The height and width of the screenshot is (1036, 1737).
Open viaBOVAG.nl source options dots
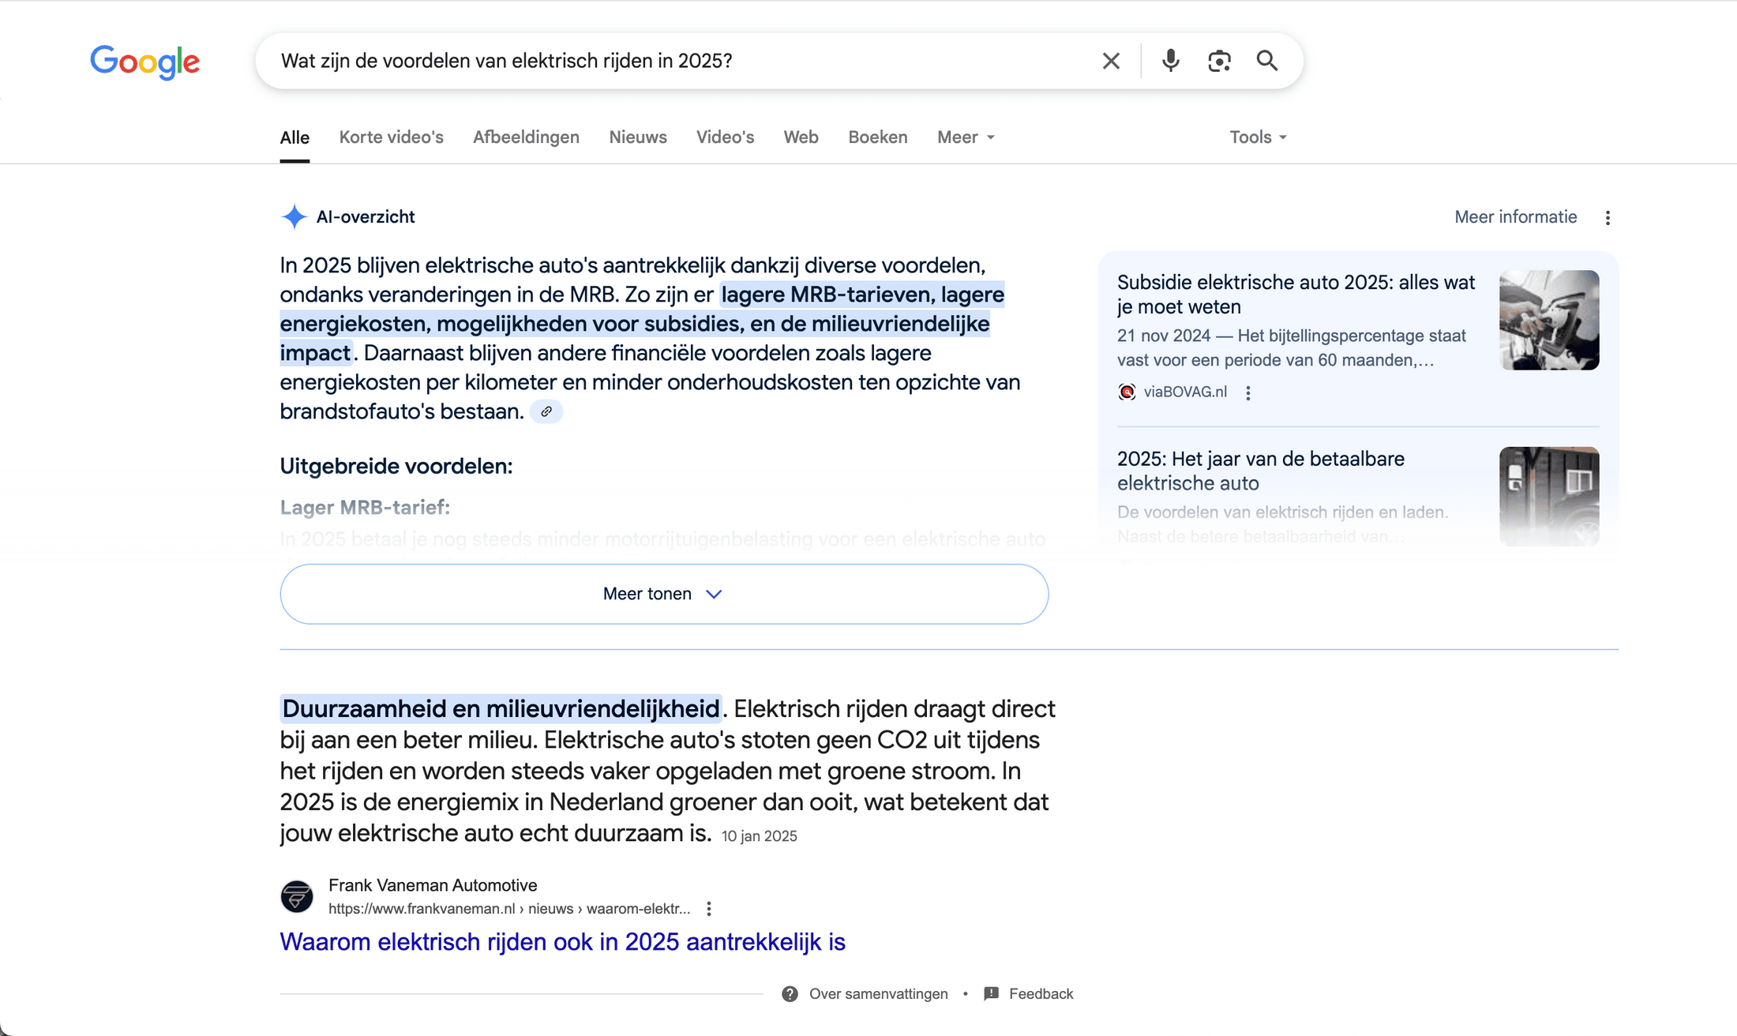tap(1248, 392)
